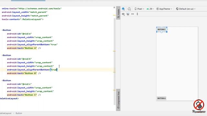Click the layout_width line under id/c
The width and height of the screenshot is (207, 116).
coord(30,88)
